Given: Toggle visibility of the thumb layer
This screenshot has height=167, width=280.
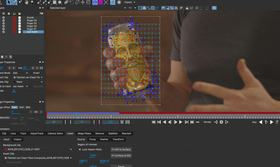Looking at the screenshot, I should [4, 18].
